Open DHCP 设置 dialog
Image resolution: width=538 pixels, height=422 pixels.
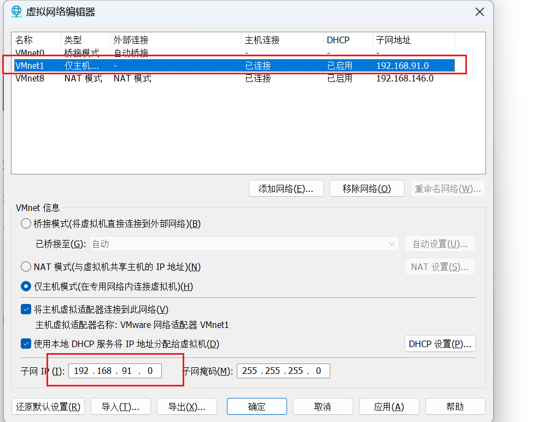[440, 344]
